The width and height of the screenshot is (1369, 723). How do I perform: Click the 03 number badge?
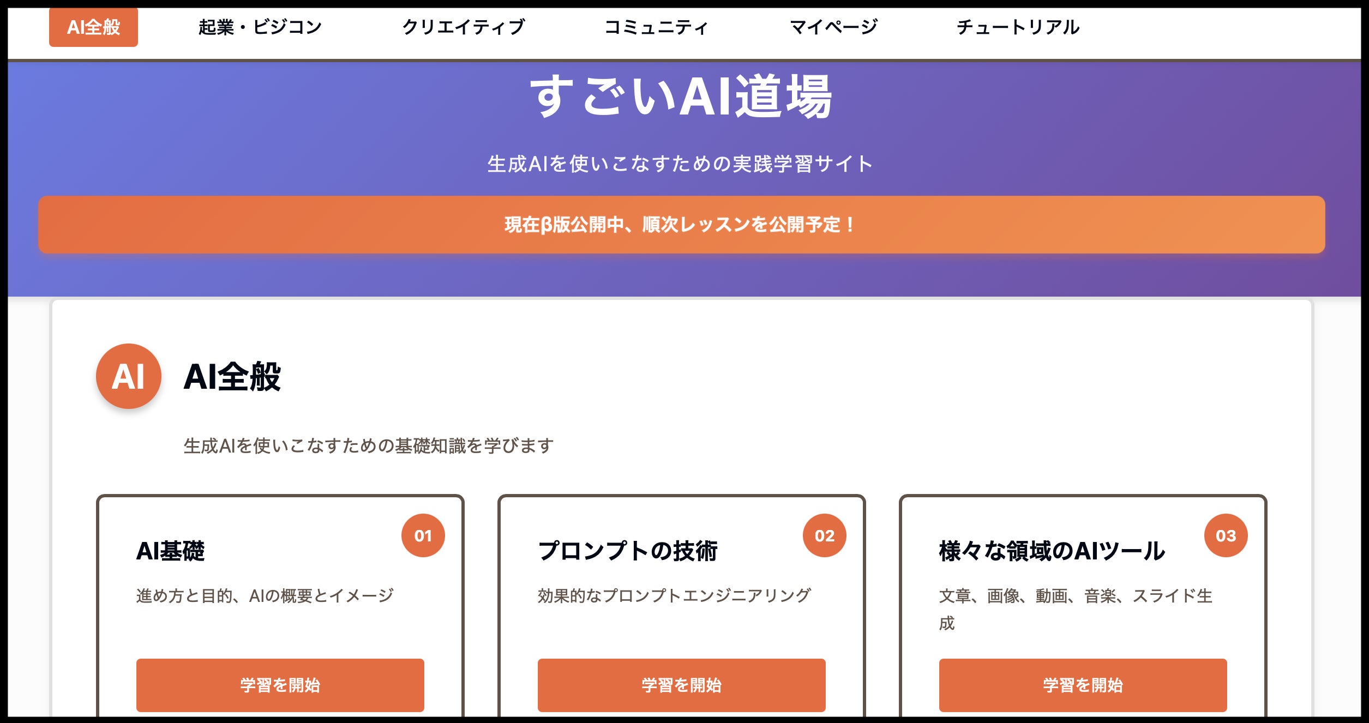(1226, 535)
